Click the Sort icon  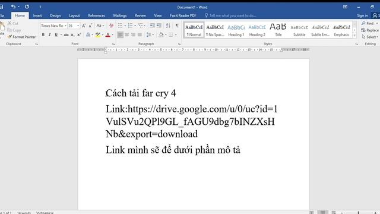168,26
